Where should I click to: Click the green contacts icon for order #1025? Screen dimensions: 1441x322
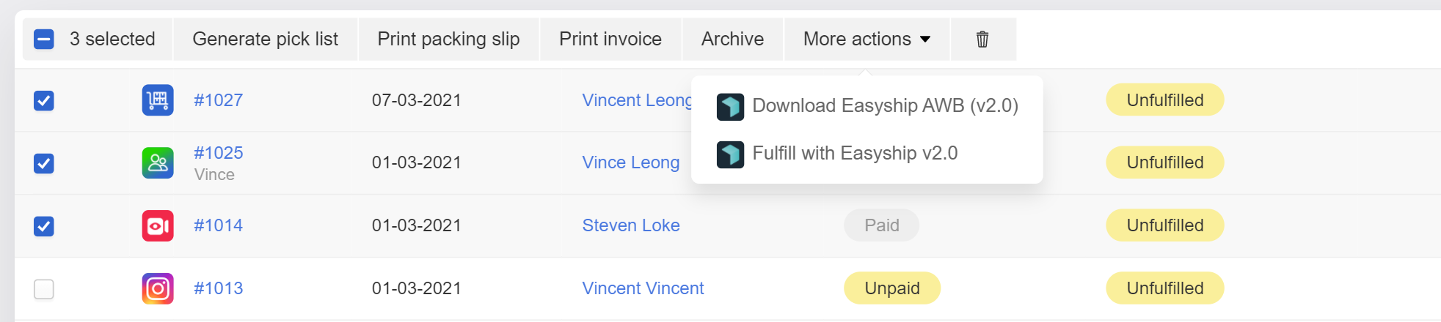tap(158, 162)
